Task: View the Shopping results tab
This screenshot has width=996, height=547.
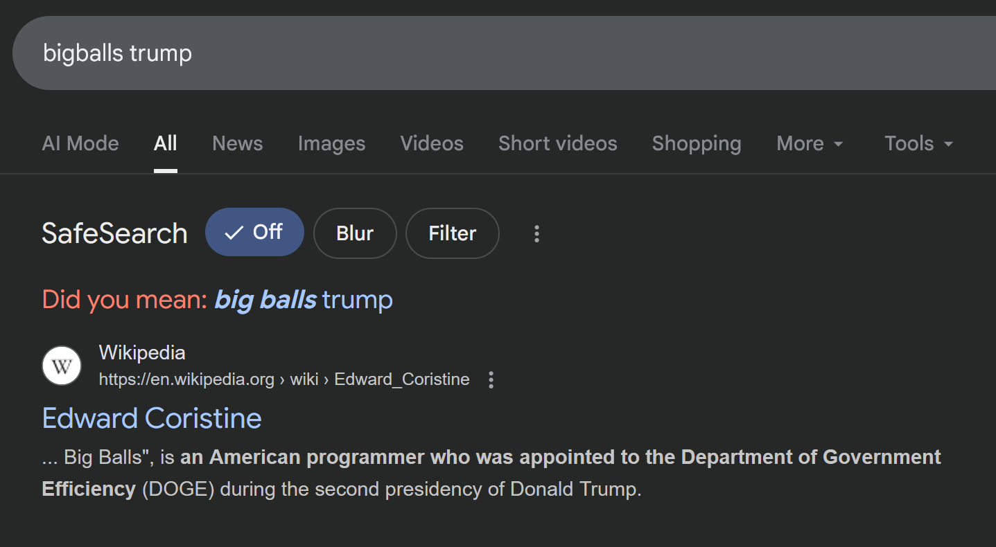Action: tap(697, 143)
